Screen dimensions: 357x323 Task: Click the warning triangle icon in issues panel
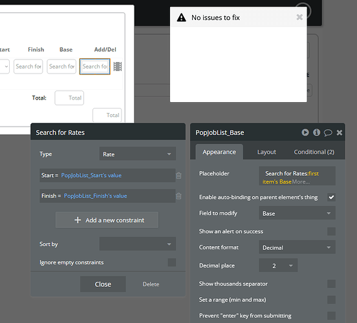point(182,17)
